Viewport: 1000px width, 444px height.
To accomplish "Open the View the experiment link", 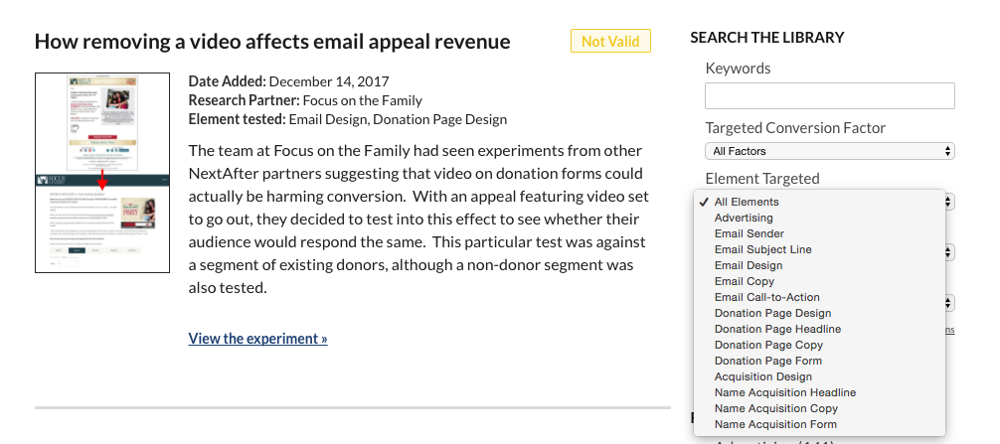I will pyautogui.click(x=257, y=339).
